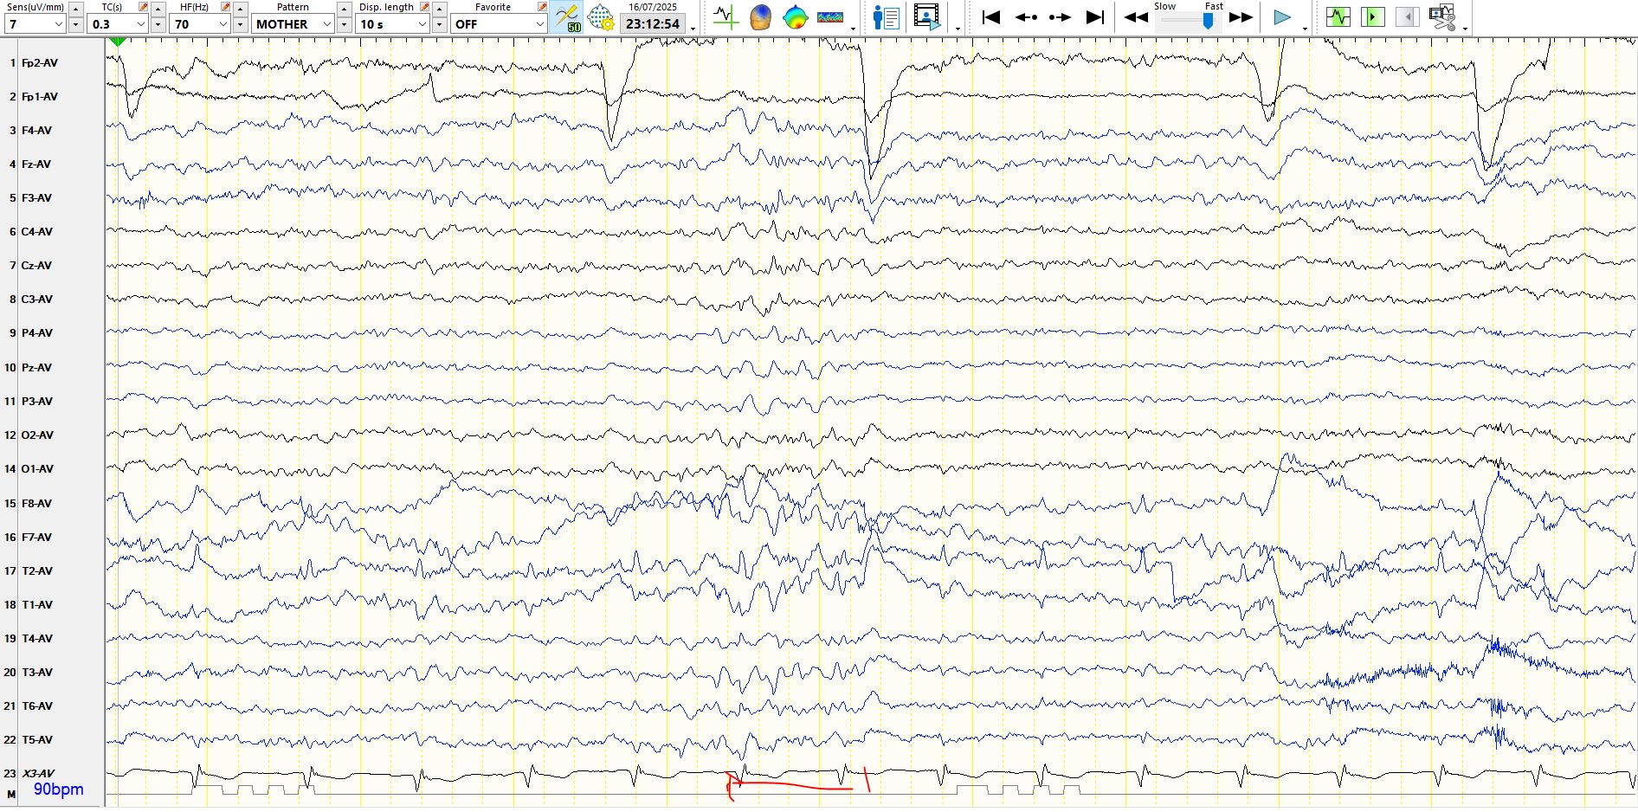Show the rainbow scalp topography map
The height and width of the screenshot is (812, 1638).
795,16
